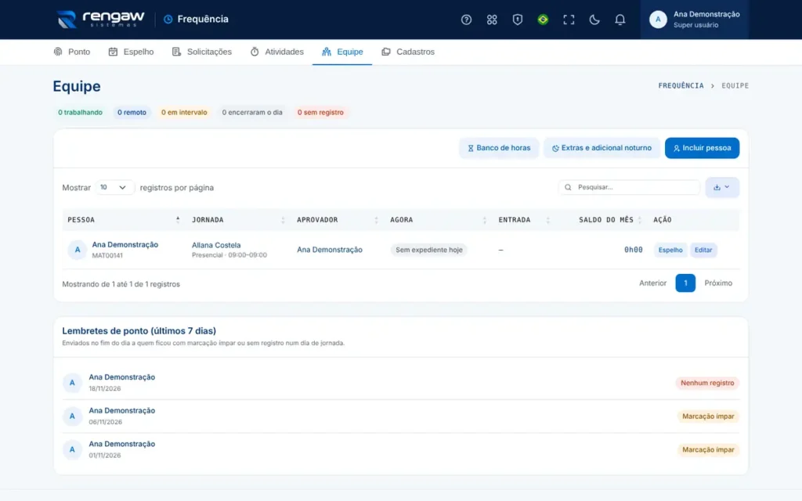
Task: Open the Cadastros tab
Action: [x=407, y=52]
